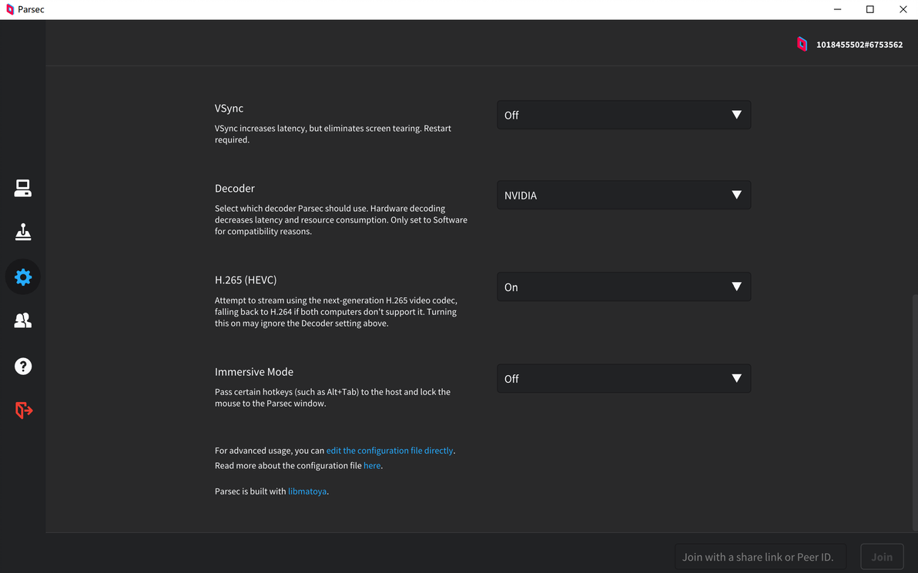Screen dimensions: 918x573
Task: Expand the H.265 (HEVC) dropdown
Action: 623,286
